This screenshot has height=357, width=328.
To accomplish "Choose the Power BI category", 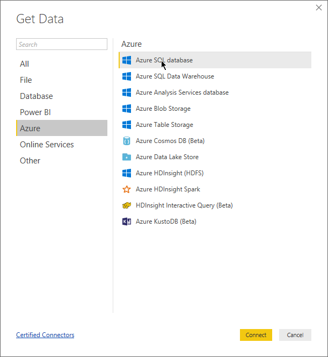I will click(35, 112).
